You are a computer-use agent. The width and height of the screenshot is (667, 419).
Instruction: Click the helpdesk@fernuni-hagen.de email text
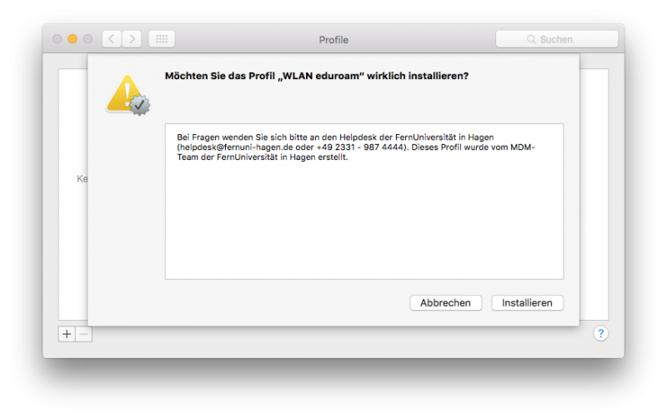coord(237,147)
